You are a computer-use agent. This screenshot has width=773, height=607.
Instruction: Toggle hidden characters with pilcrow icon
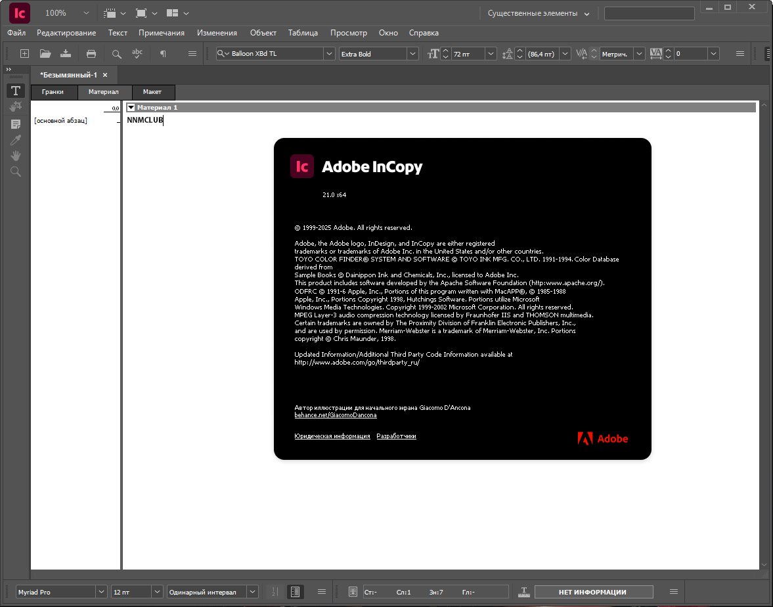[x=163, y=54]
